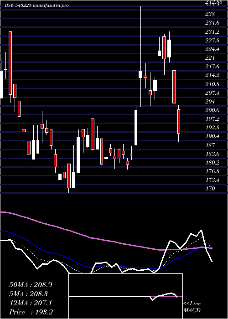Select the 234.6 price axis label
228x319 pixels.
pos(212,23)
